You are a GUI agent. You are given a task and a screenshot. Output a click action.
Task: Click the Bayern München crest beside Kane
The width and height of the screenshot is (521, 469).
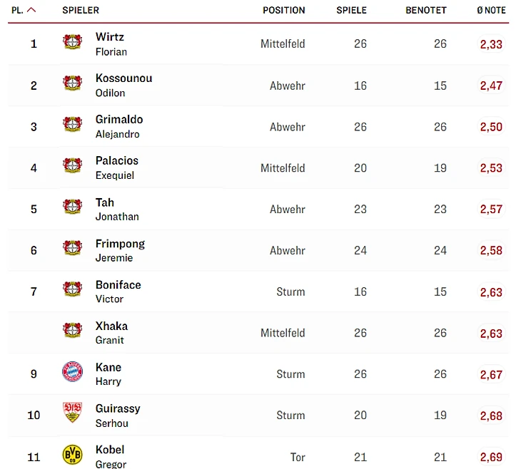click(73, 372)
